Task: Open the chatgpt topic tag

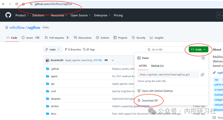Action: 218,100
